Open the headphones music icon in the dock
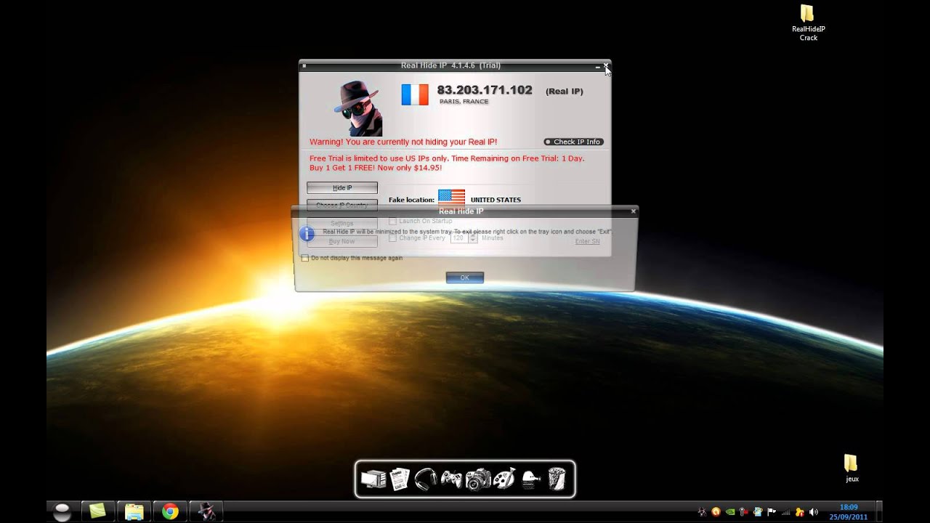The height and width of the screenshot is (523, 930). (425, 479)
